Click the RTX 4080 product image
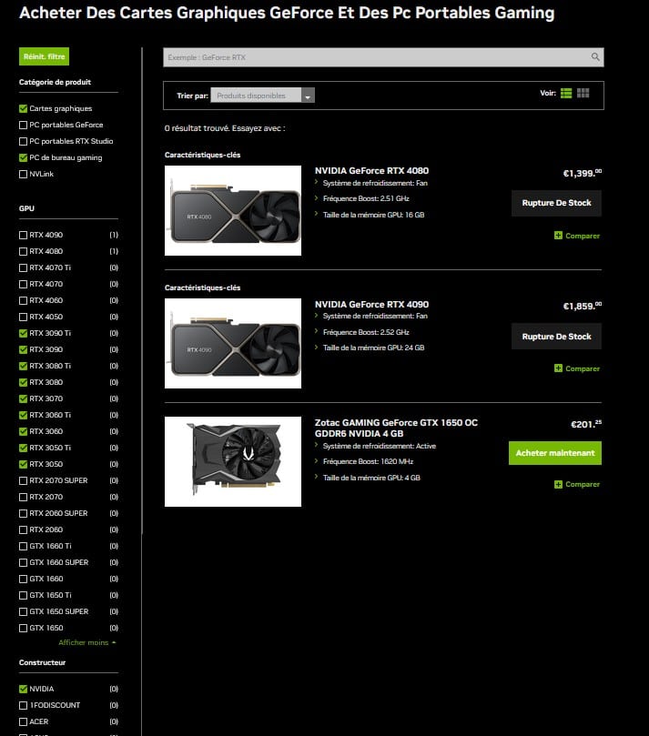This screenshot has height=736, width=649. (233, 210)
